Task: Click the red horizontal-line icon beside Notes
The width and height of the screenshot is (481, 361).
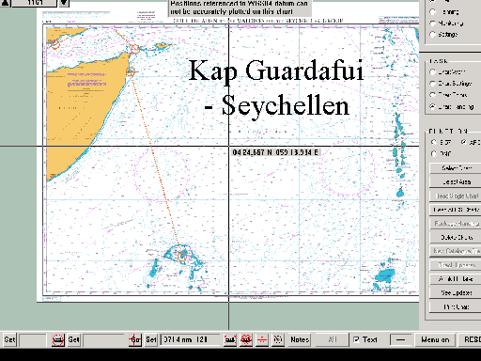Action: 262,339
